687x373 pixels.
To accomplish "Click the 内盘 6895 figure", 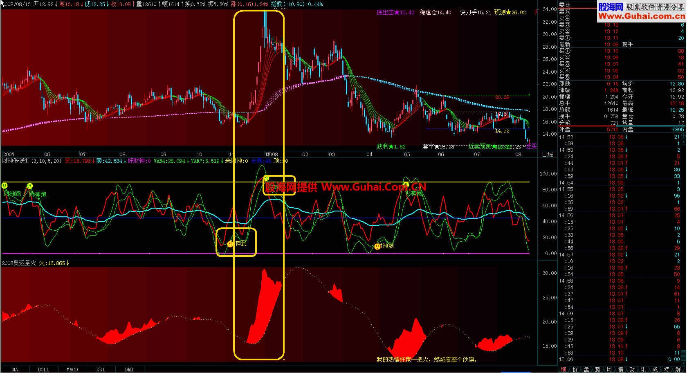I will coord(678,129).
